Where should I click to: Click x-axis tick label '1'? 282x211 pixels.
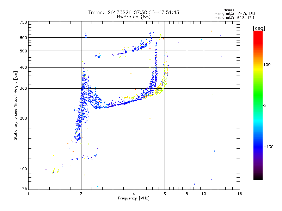tap(28, 194)
